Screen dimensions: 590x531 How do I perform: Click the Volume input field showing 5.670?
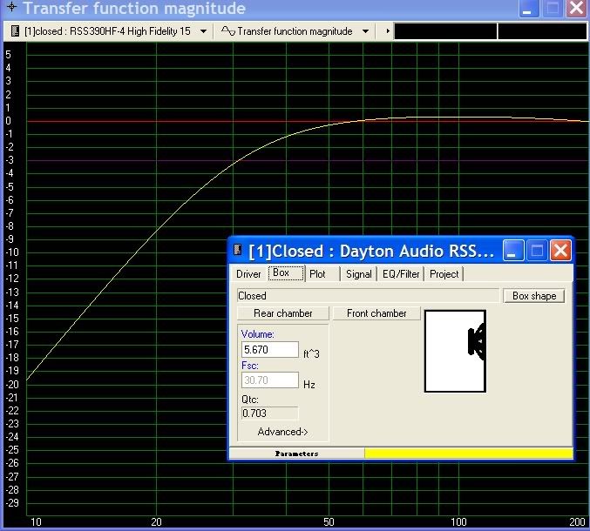click(x=270, y=349)
